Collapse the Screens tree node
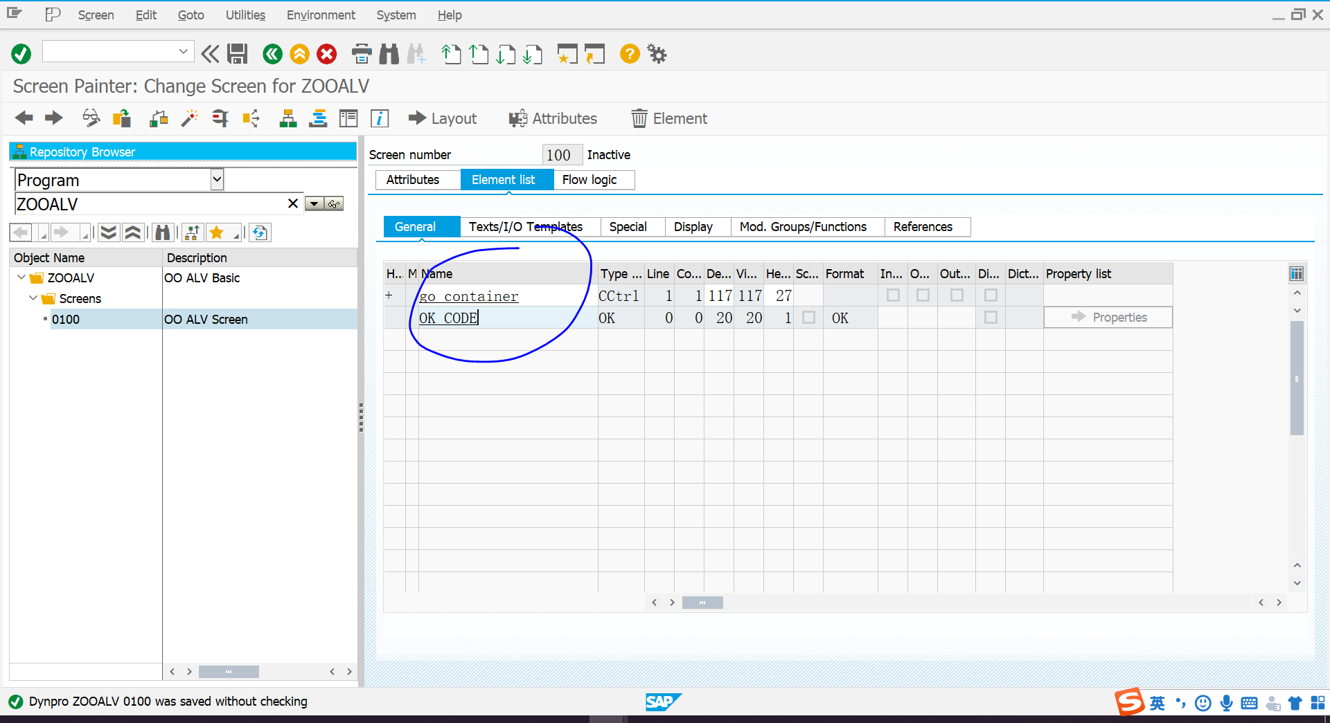1330x723 pixels. pyautogui.click(x=33, y=298)
